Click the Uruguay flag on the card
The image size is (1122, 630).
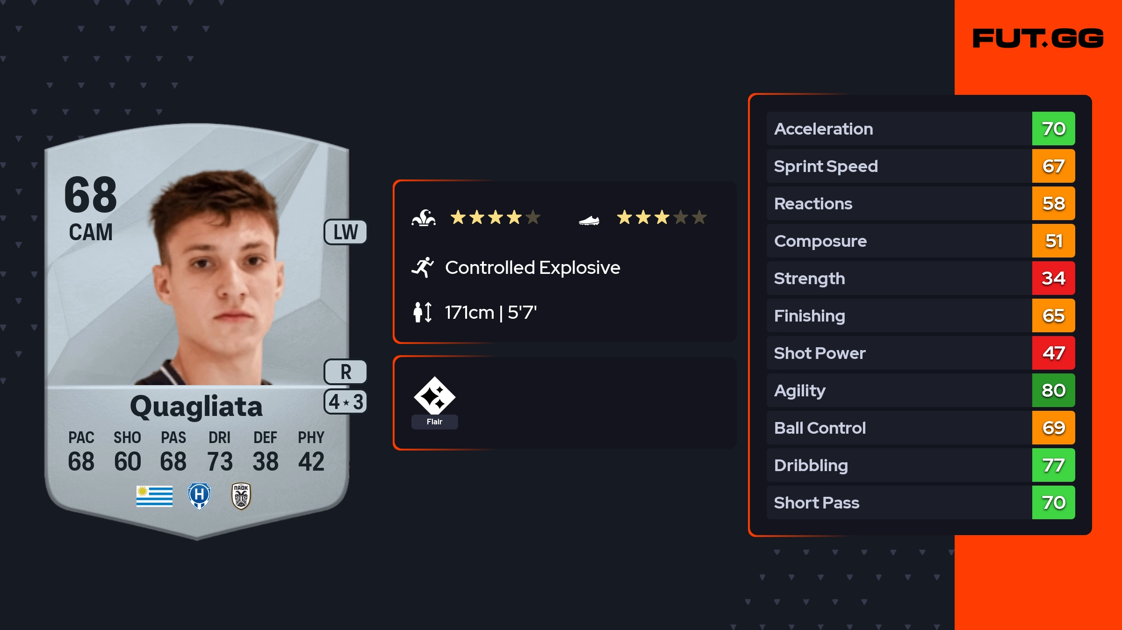154,496
